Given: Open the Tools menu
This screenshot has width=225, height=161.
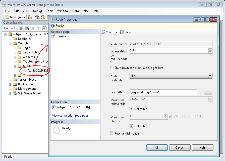Looking at the screenshot, I should 49,11.
